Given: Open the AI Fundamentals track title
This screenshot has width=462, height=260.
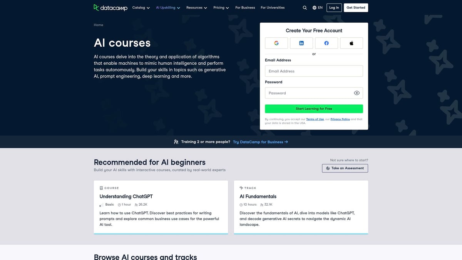Looking at the screenshot, I should coord(258,196).
